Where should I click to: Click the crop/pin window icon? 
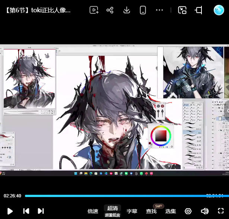[198, 10]
